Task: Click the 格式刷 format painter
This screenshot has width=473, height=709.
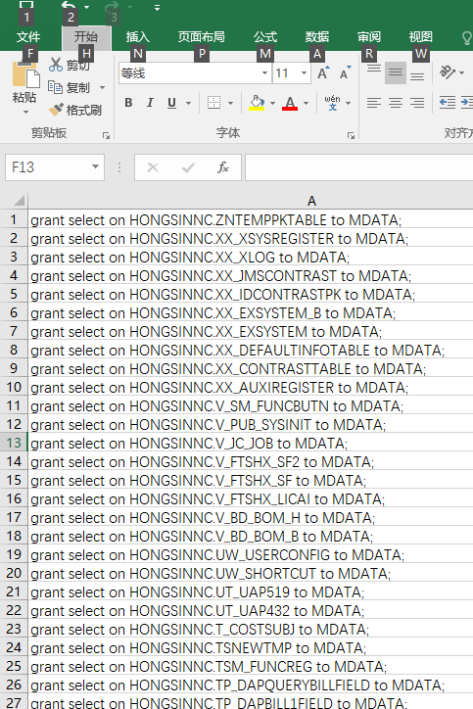Action: [x=74, y=110]
